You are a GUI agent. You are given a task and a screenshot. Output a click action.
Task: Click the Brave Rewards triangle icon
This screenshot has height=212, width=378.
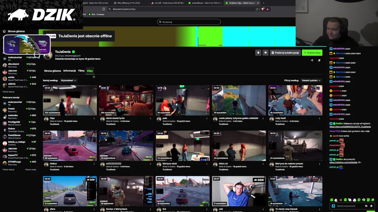coord(268,9)
